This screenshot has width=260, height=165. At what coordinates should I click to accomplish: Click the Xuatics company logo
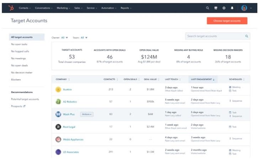(x=58, y=89)
